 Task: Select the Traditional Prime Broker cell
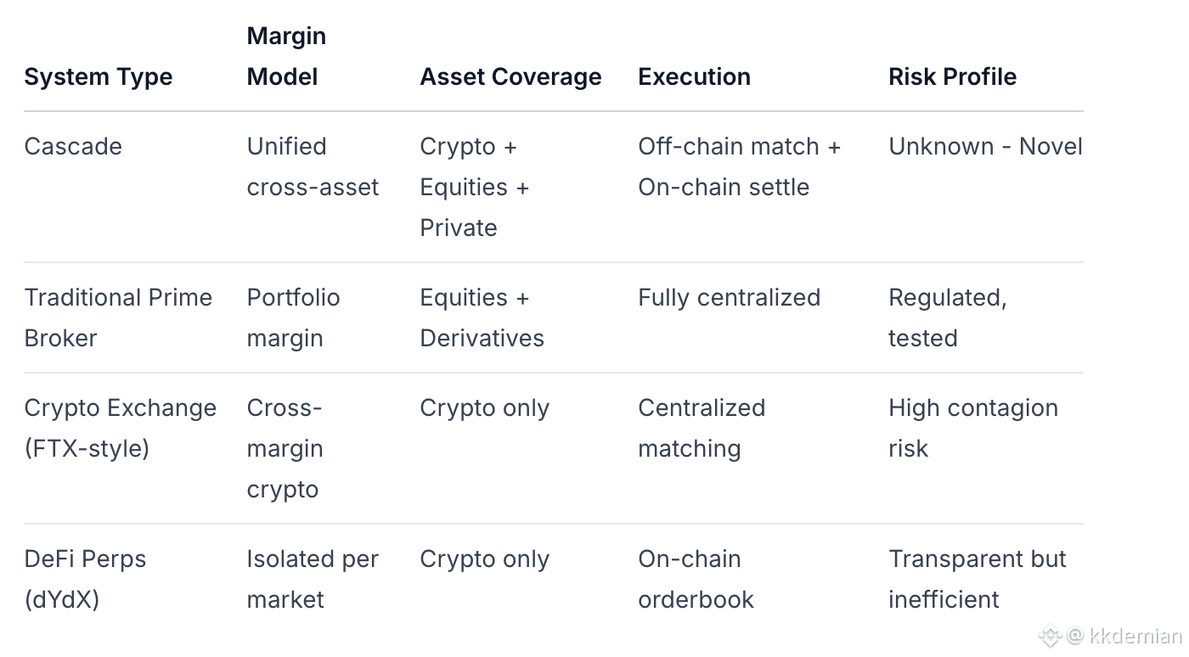(x=118, y=317)
